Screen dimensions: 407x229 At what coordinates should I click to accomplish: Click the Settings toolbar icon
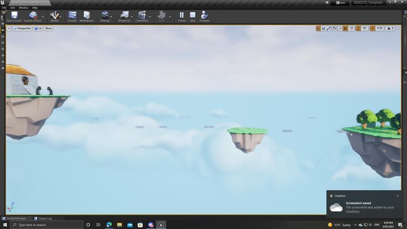tap(105, 16)
